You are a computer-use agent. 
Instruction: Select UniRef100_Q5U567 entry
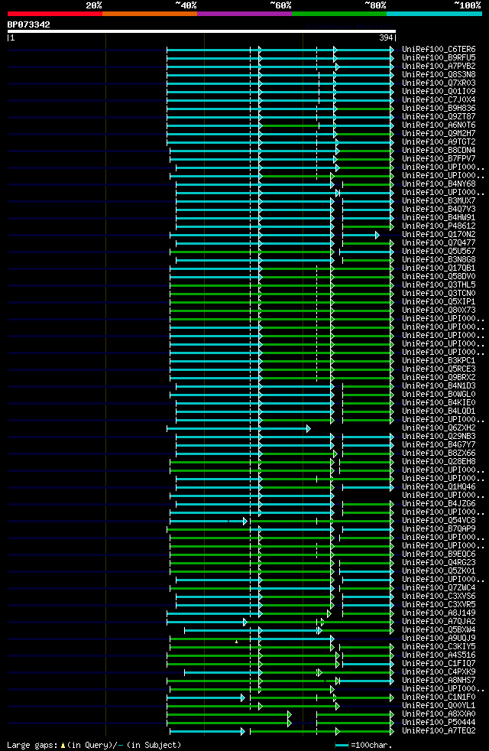point(439,251)
